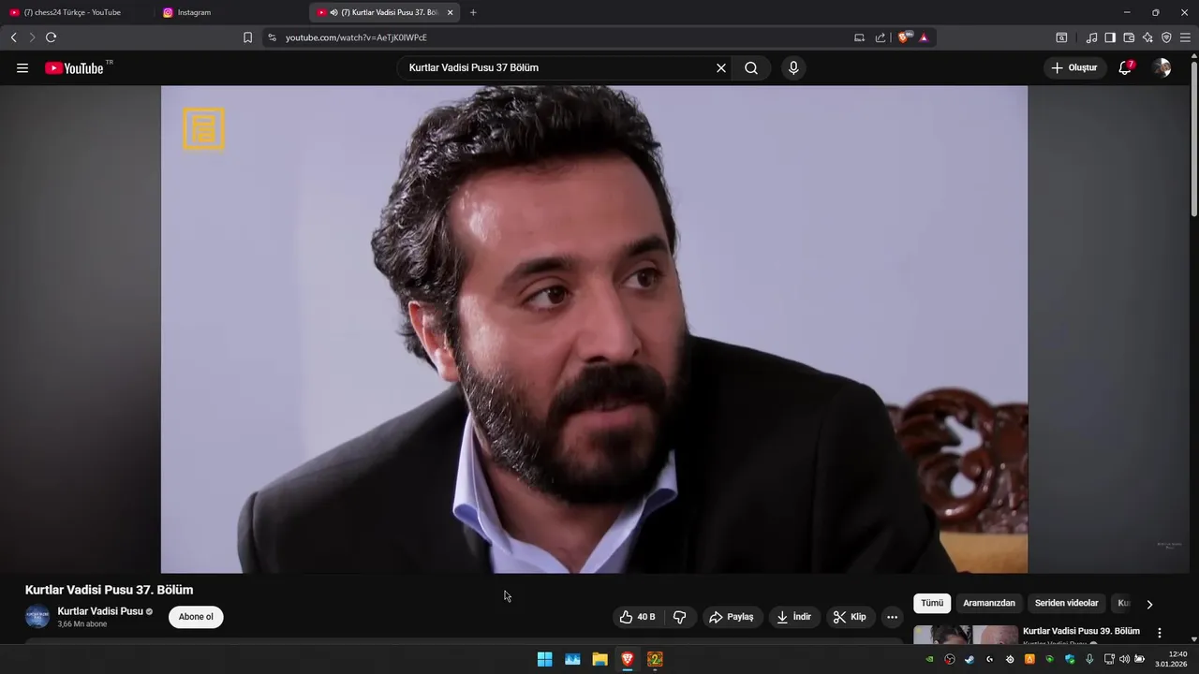Image resolution: width=1199 pixels, height=674 pixels.
Task: Select the Tümü filter chip
Action: pos(932,603)
